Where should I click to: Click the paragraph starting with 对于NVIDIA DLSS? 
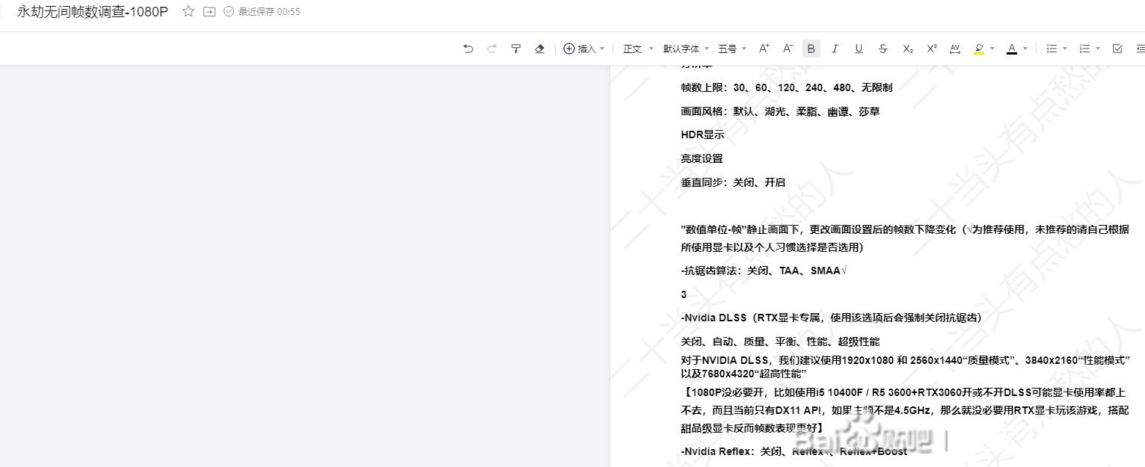[x=905, y=367]
